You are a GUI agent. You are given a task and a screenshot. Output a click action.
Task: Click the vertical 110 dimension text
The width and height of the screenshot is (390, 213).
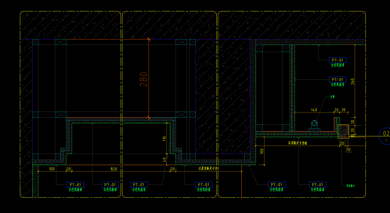[x=164, y=139]
